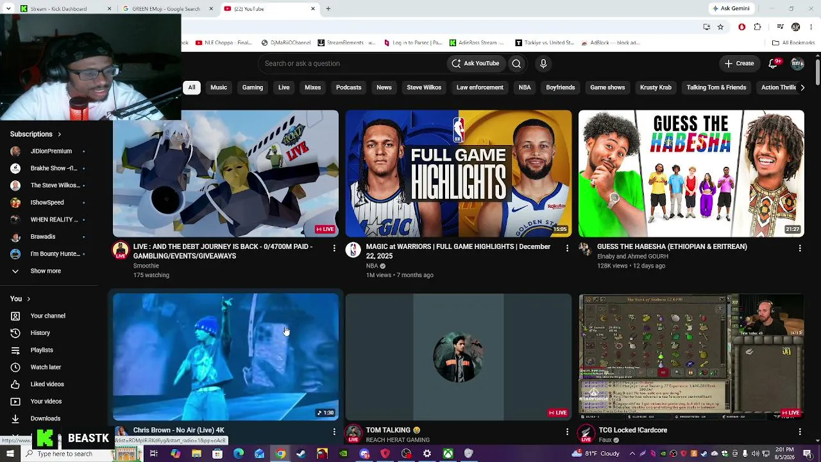Open Microsoft Edge from the taskbar

pyautogui.click(x=239, y=454)
